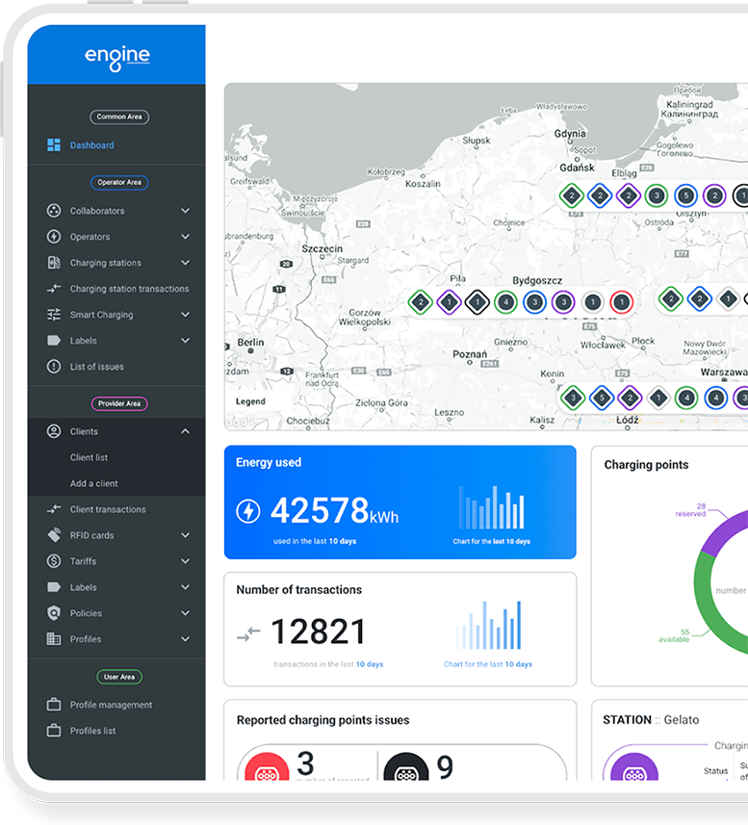Click the Legend label on map
The image size is (748, 825).
(x=250, y=401)
